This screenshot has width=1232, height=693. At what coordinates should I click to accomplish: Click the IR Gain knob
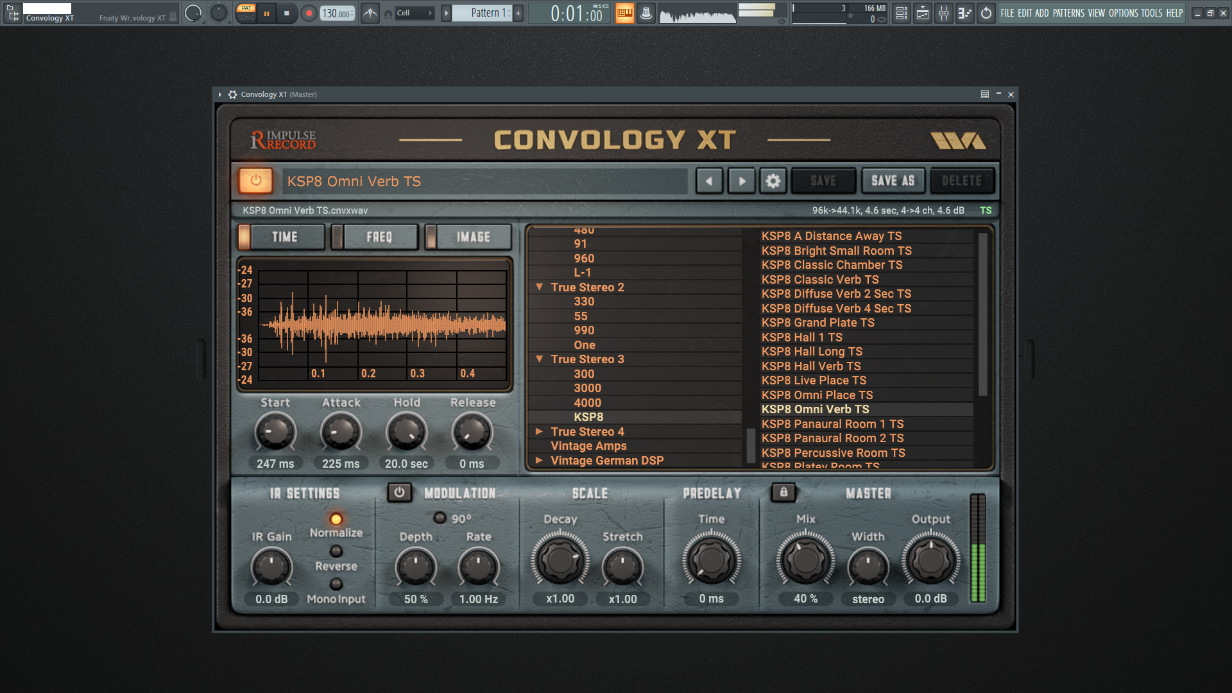pyautogui.click(x=271, y=569)
